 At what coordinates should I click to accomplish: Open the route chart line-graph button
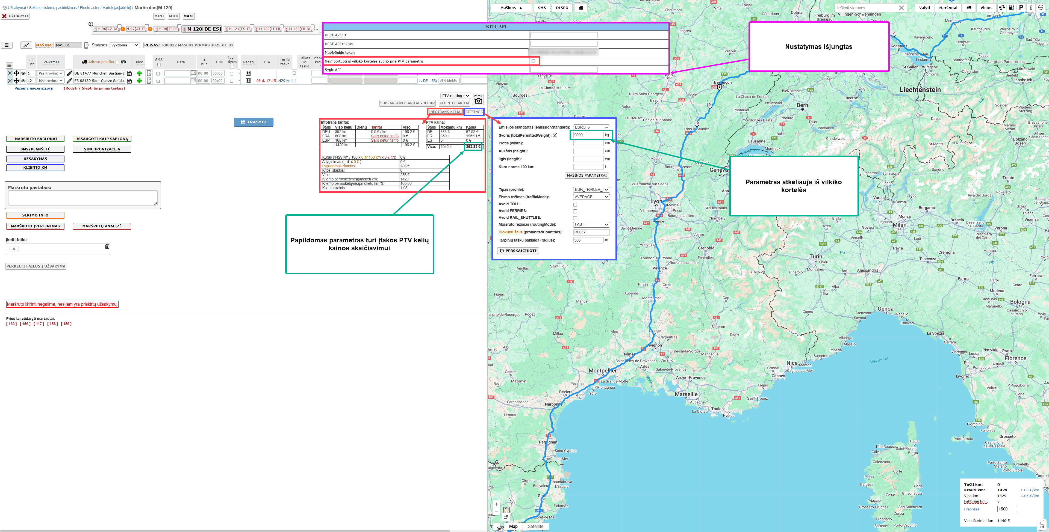pyautogui.click(x=26, y=45)
